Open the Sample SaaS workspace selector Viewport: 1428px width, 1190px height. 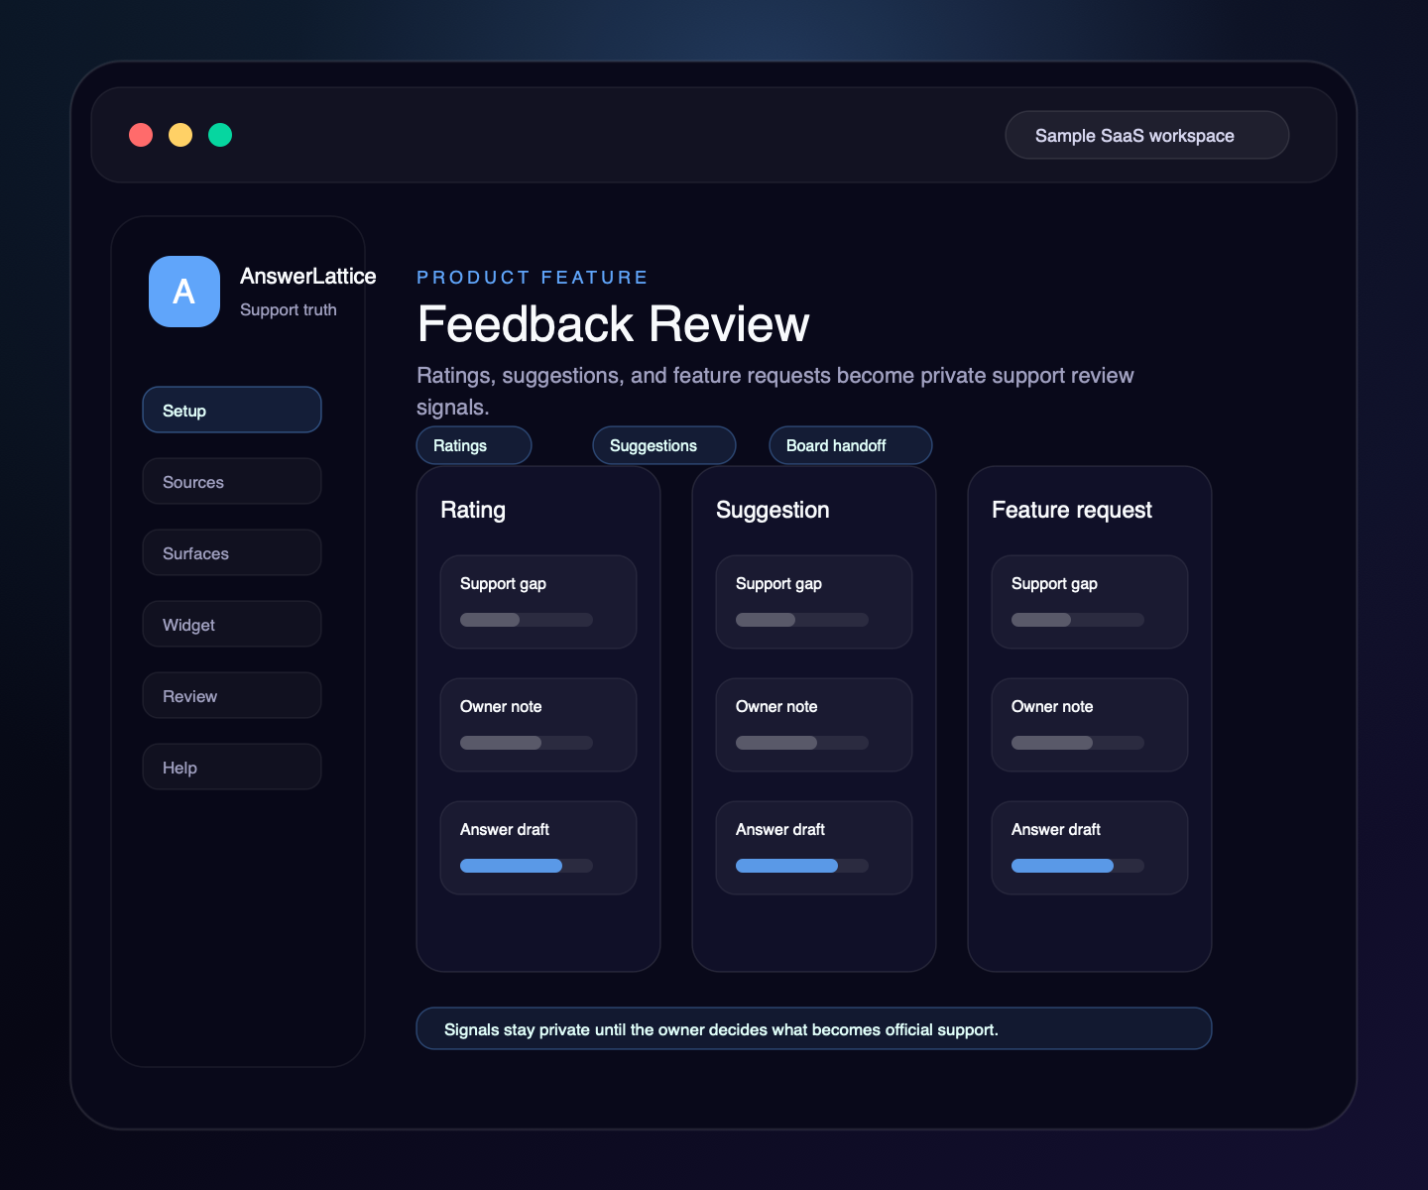[x=1147, y=135]
